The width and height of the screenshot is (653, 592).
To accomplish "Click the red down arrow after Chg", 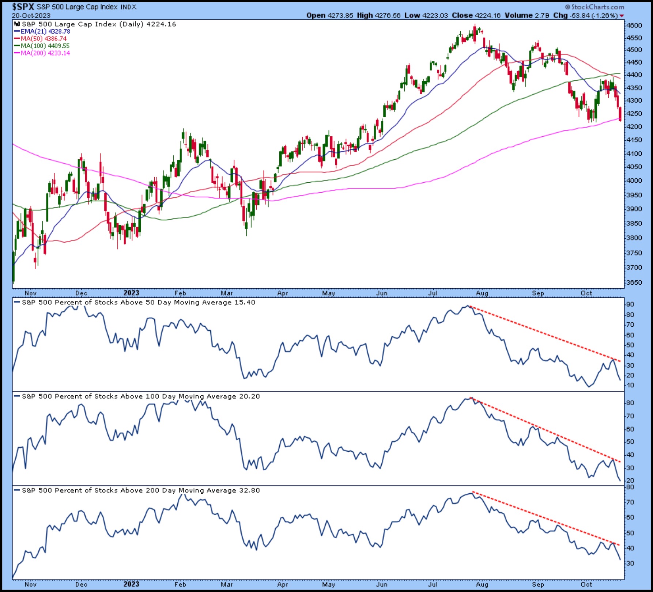I will pyautogui.click(x=622, y=16).
